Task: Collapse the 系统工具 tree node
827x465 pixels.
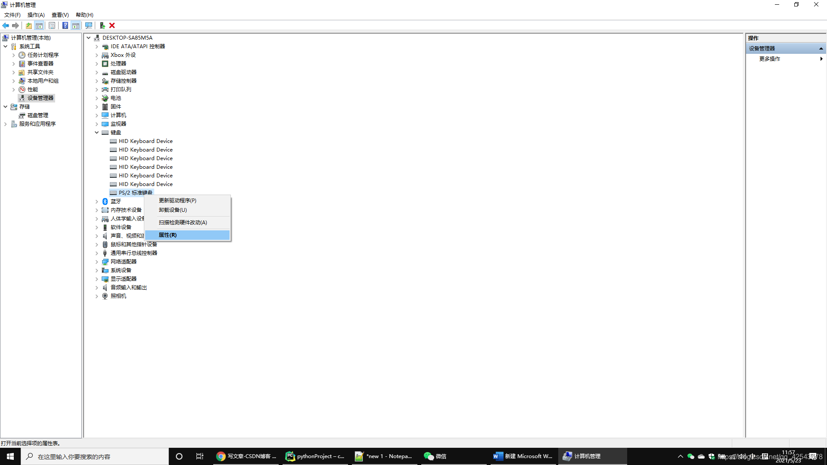Action: (6, 46)
